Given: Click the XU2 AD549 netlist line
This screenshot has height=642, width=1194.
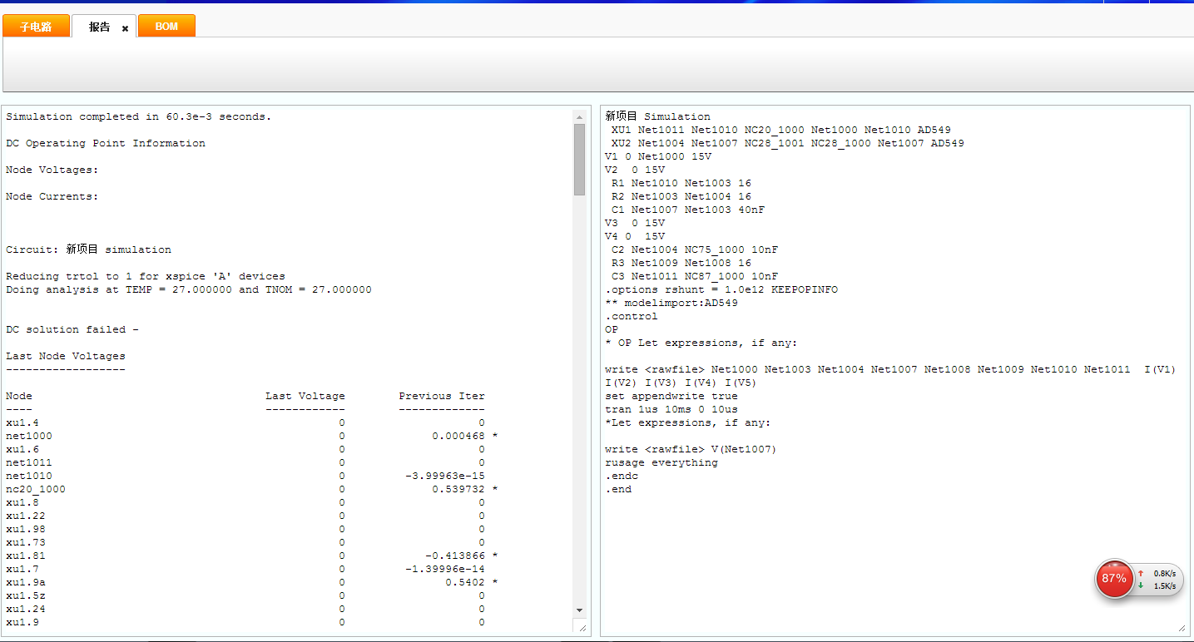Looking at the screenshot, I should [788, 143].
